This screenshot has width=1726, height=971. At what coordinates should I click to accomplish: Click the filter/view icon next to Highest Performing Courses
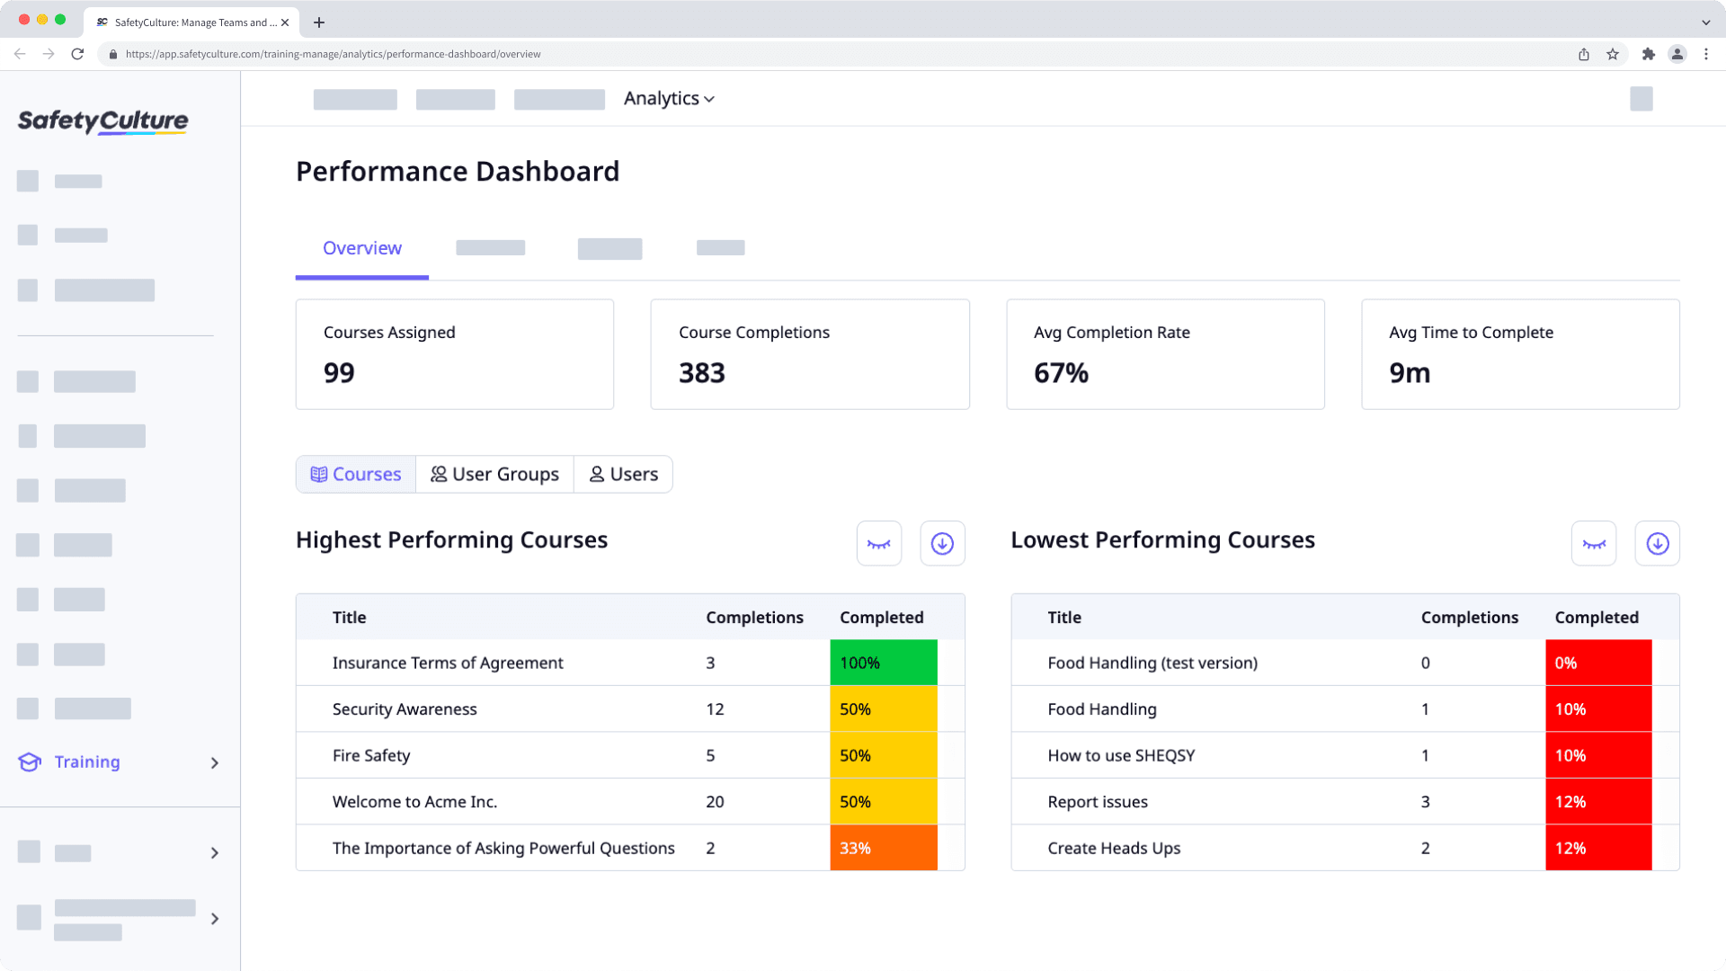click(x=878, y=543)
